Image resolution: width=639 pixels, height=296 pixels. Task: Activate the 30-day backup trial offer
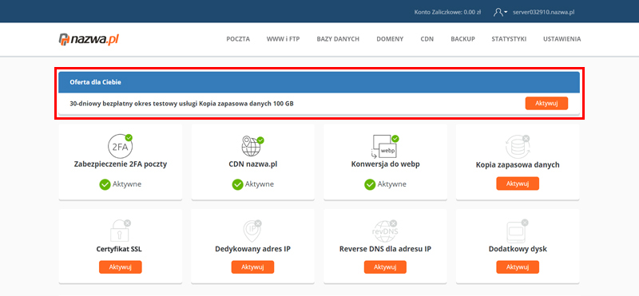(546, 104)
